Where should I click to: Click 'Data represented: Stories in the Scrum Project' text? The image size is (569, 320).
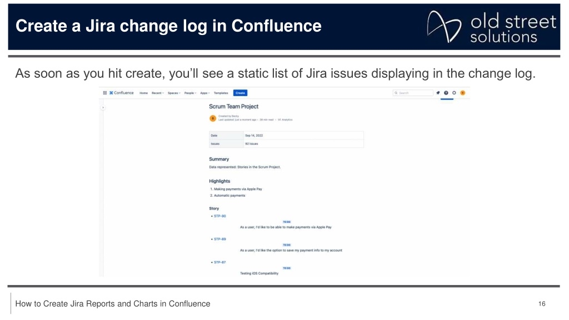pyautogui.click(x=245, y=167)
